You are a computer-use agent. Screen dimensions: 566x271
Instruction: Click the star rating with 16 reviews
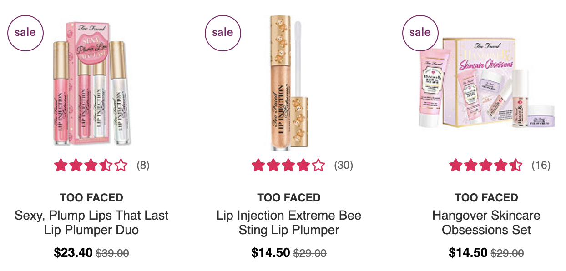click(486, 165)
